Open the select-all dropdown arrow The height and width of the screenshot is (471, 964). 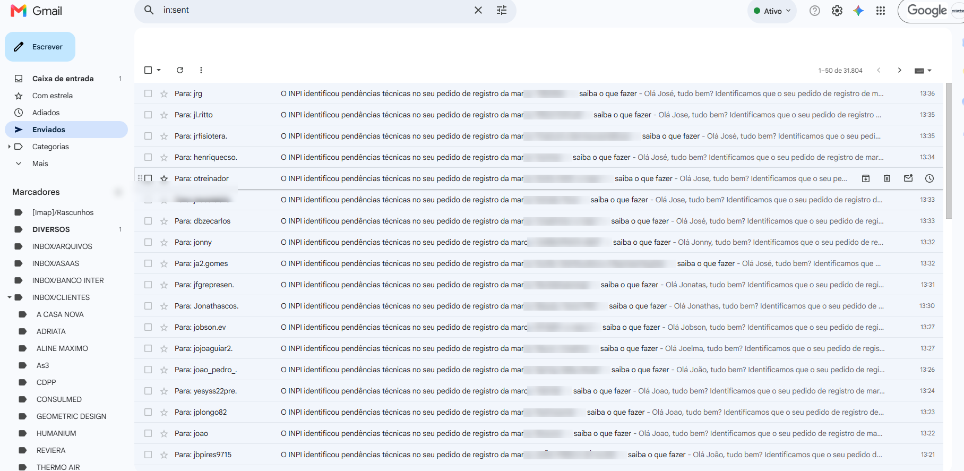tap(159, 70)
